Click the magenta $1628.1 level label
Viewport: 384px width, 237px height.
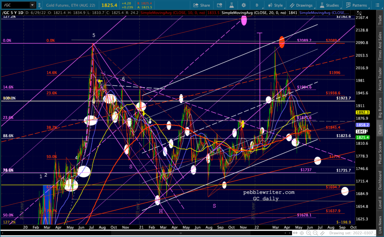304,215
